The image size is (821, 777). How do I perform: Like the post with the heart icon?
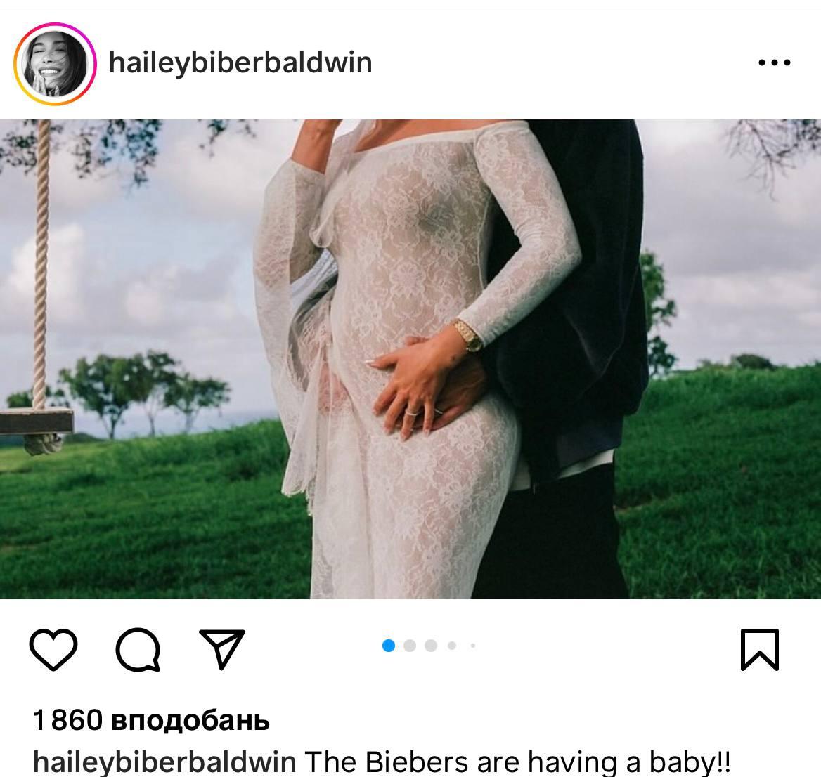pos(53,649)
